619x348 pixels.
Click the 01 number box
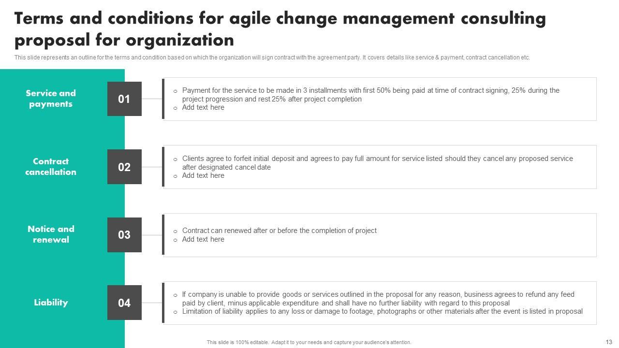124,99
